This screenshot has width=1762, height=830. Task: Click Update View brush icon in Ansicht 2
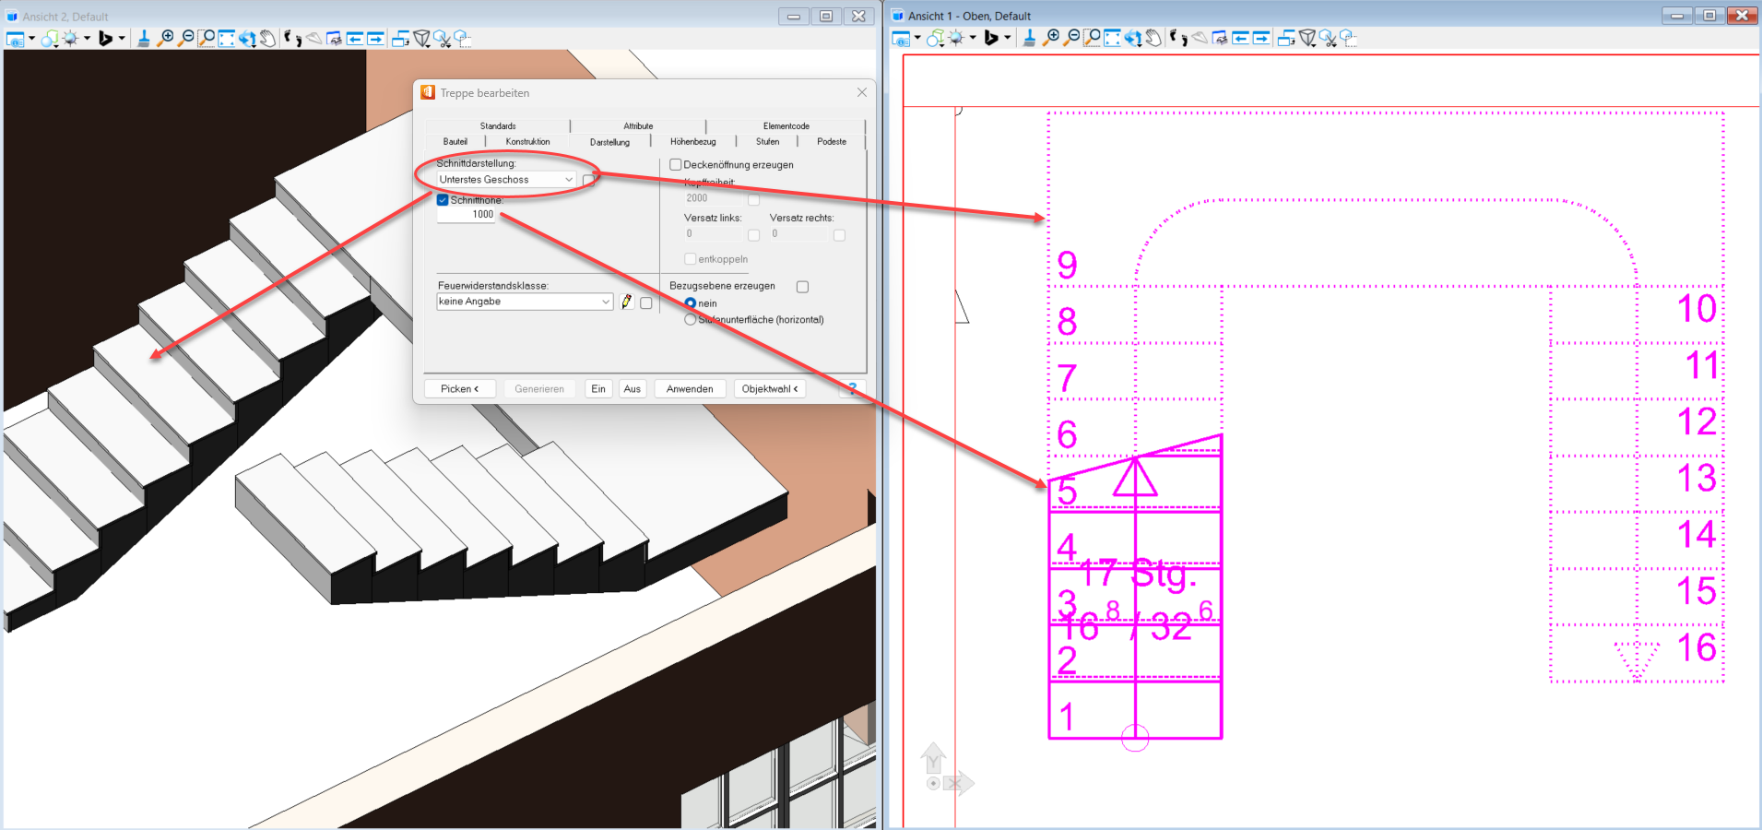(144, 38)
